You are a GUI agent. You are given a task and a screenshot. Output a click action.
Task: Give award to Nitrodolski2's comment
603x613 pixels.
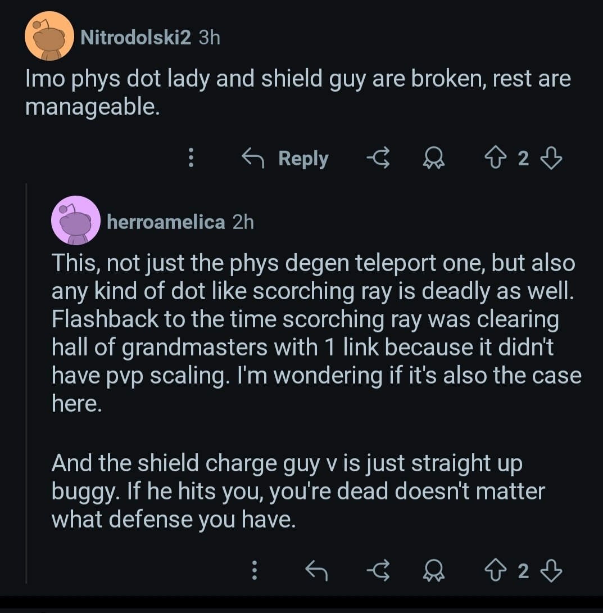(433, 158)
